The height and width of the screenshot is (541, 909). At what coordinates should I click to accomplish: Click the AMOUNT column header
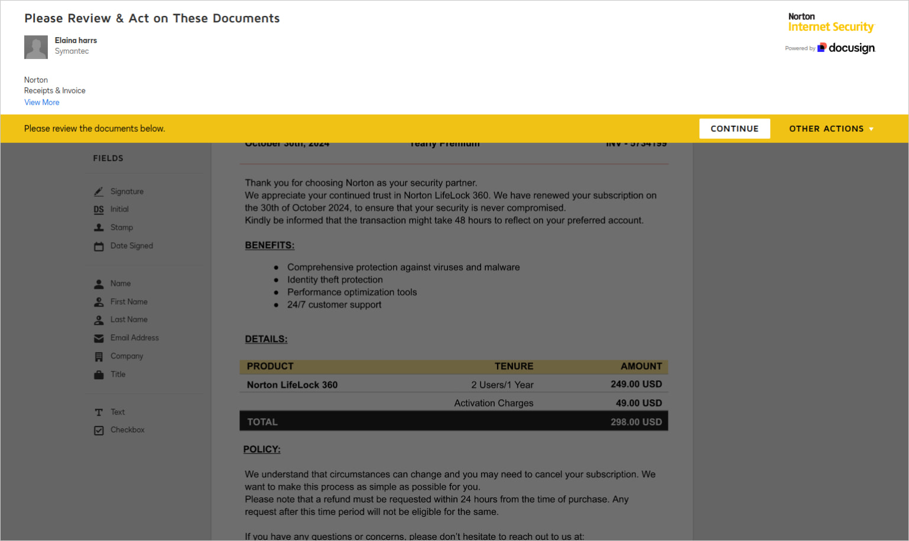641,366
